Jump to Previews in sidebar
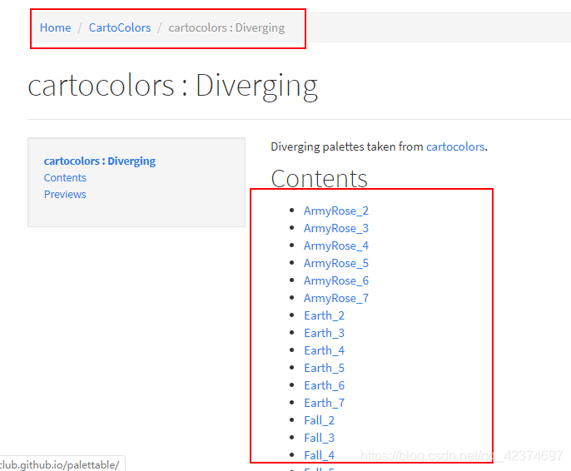 pyautogui.click(x=65, y=195)
